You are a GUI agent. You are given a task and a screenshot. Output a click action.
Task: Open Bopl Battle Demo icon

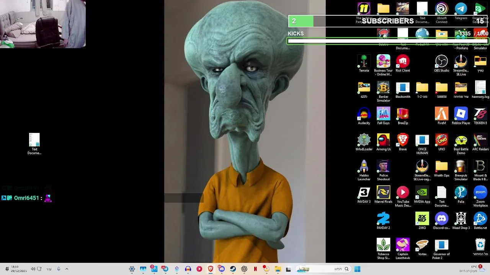pos(461,144)
